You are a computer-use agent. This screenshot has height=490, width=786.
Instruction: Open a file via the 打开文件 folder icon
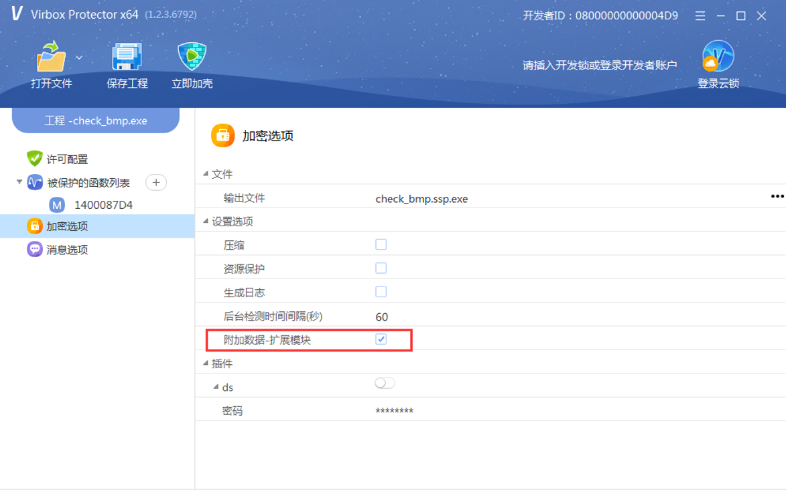51,56
